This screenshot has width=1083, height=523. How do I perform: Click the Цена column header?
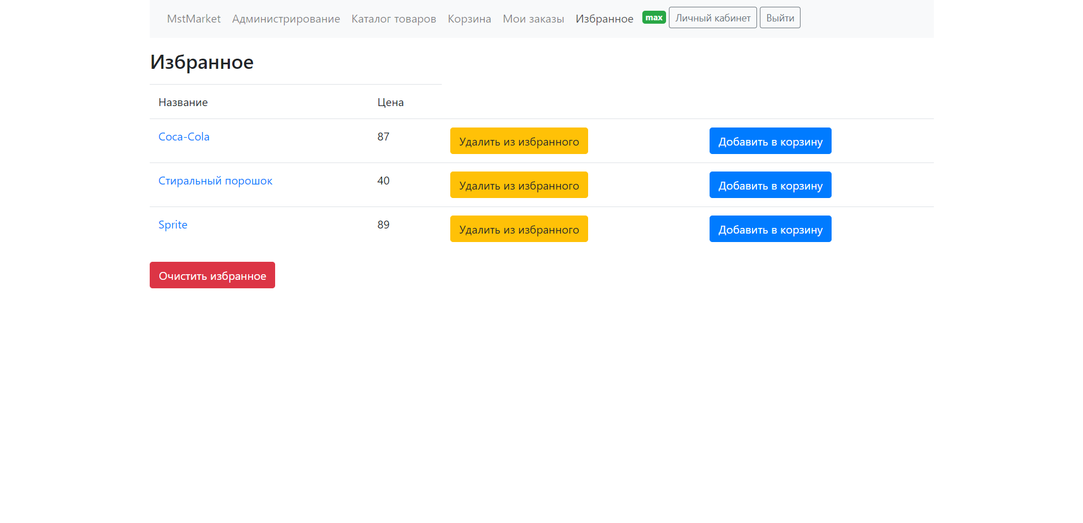390,102
